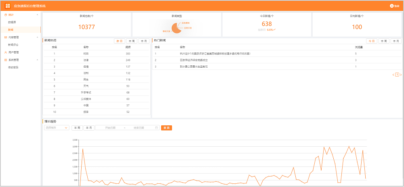Open 数据源 in the sidebar
This screenshot has width=404, height=187.
point(12,22)
